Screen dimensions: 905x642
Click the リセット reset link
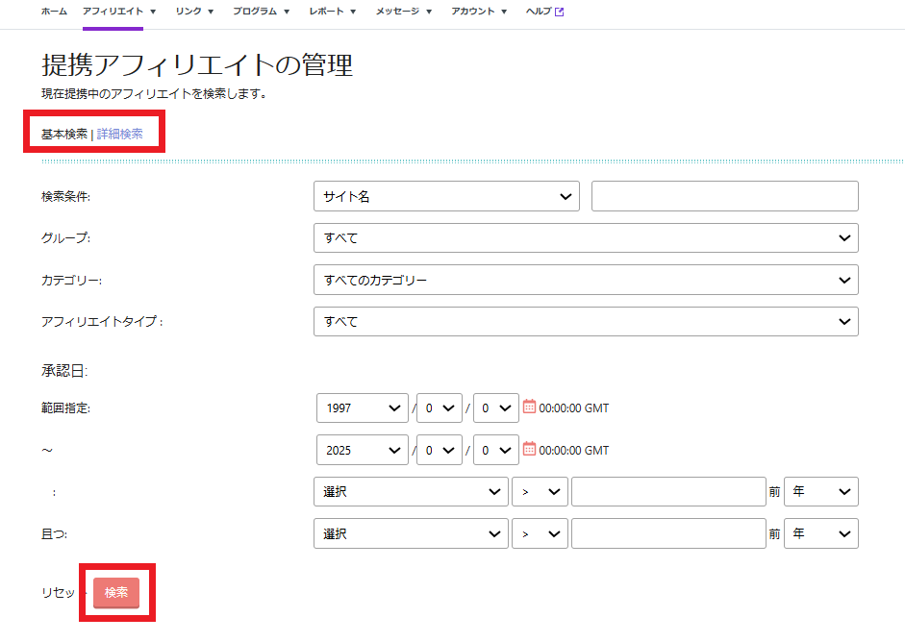58,593
